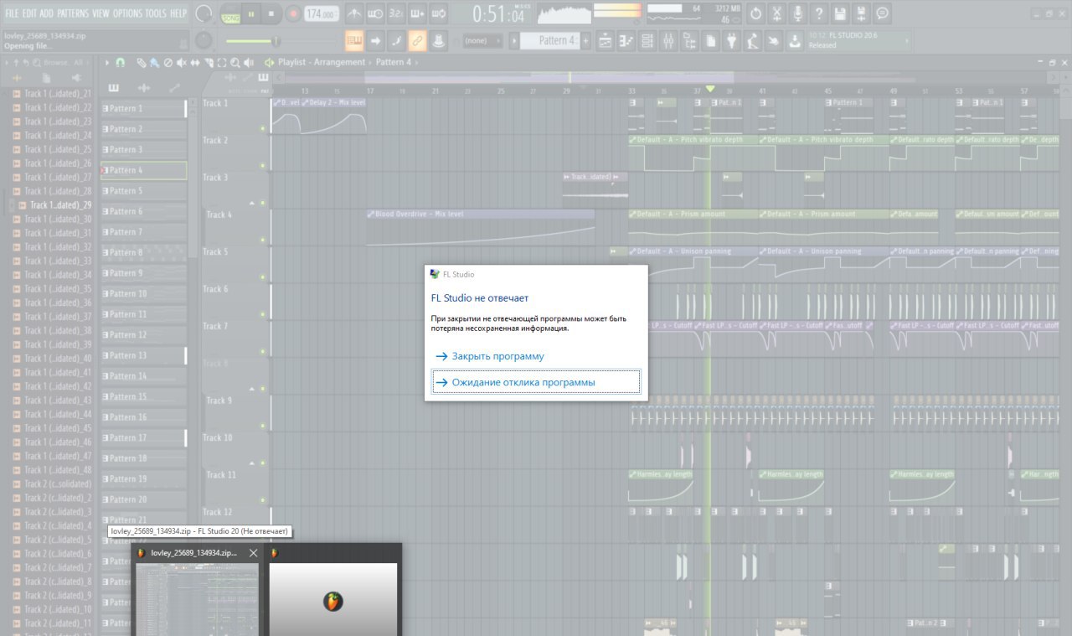Open the chat speech bubble icon
Screen dimensions: 1072x636
(882, 13)
